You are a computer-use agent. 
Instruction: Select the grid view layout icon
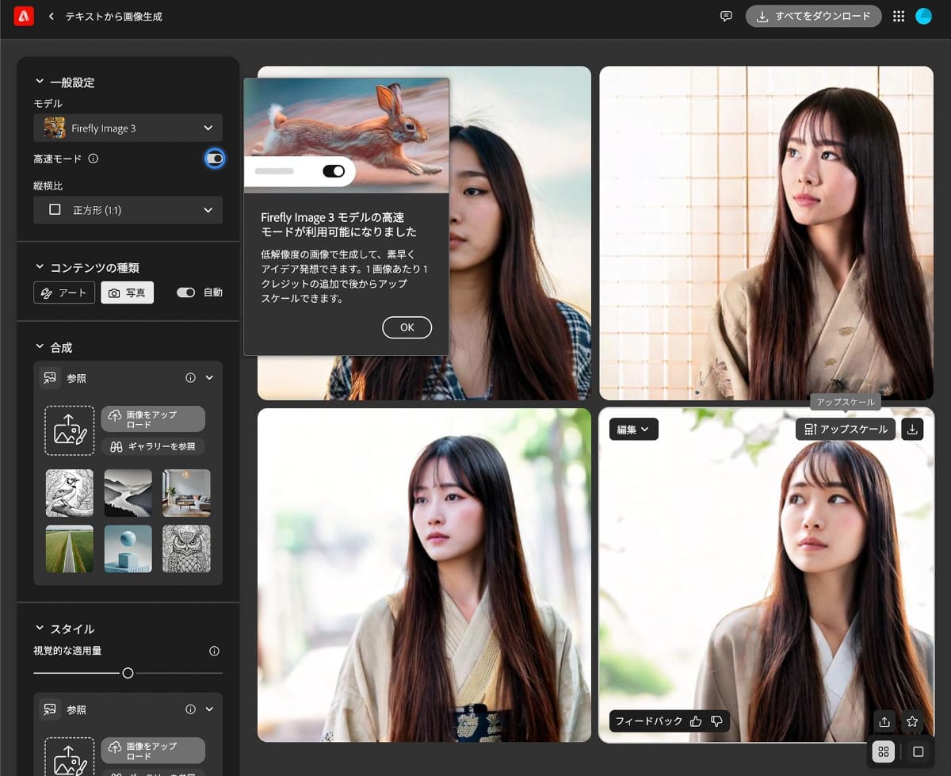pyautogui.click(x=883, y=751)
